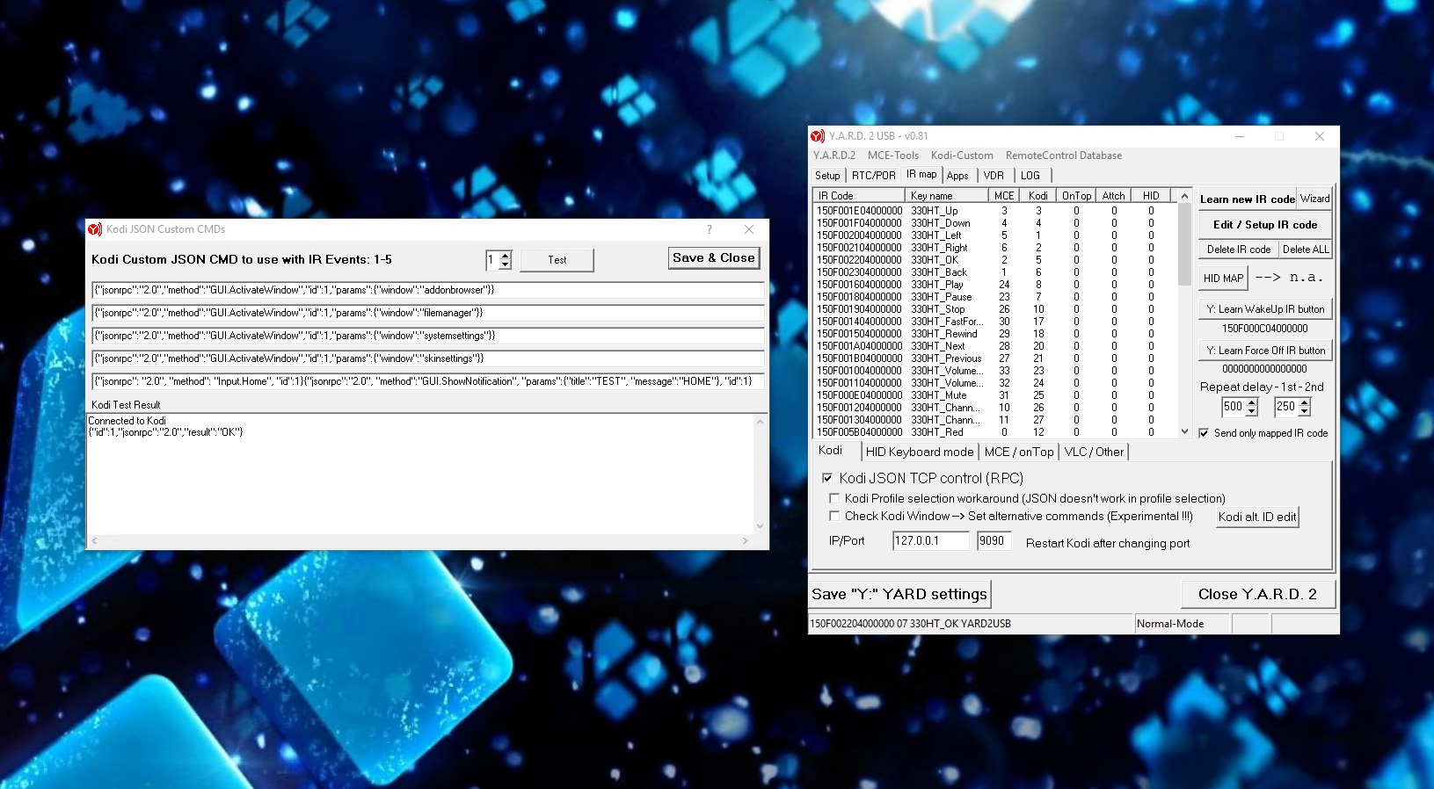Open the MCE-Tools menu
1434x789 pixels.
(x=893, y=156)
